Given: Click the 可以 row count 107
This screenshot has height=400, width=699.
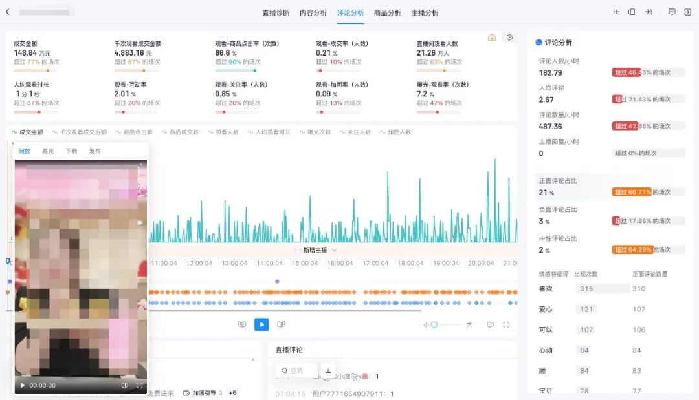Looking at the screenshot, I should pos(586,330).
